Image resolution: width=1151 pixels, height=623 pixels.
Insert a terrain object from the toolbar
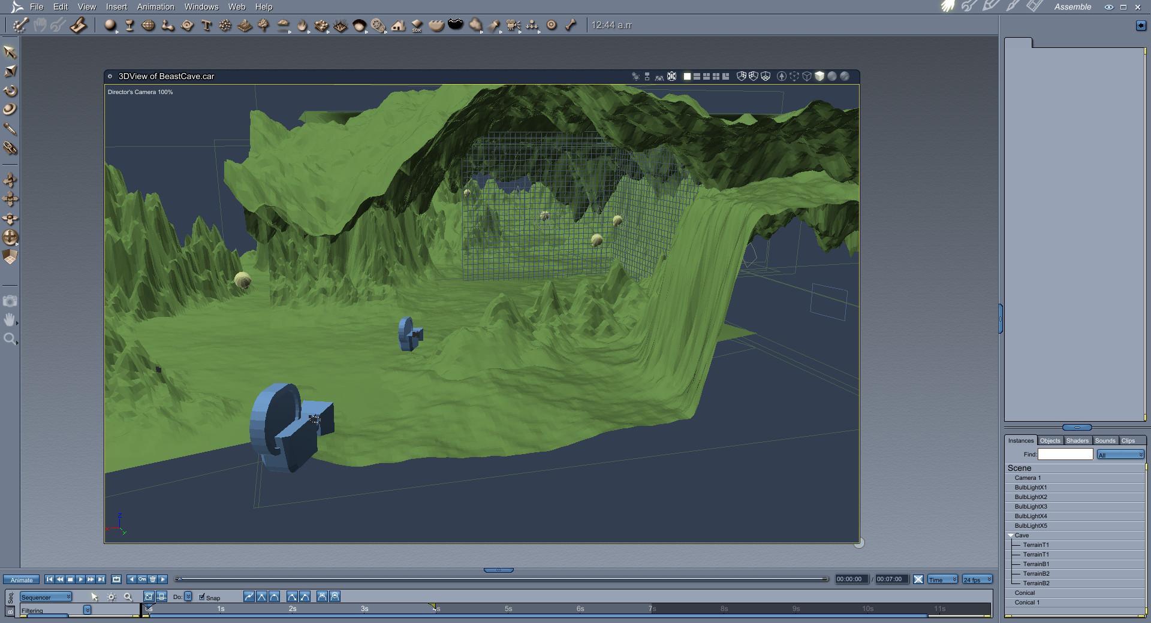[x=245, y=25]
